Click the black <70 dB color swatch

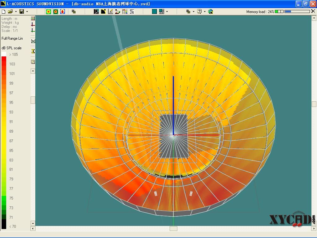click(4, 224)
